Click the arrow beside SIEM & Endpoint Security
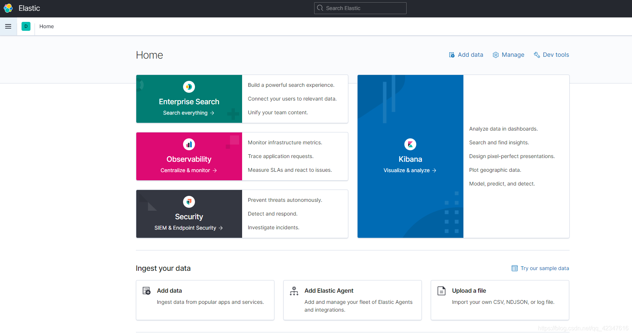 coord(221,228)
